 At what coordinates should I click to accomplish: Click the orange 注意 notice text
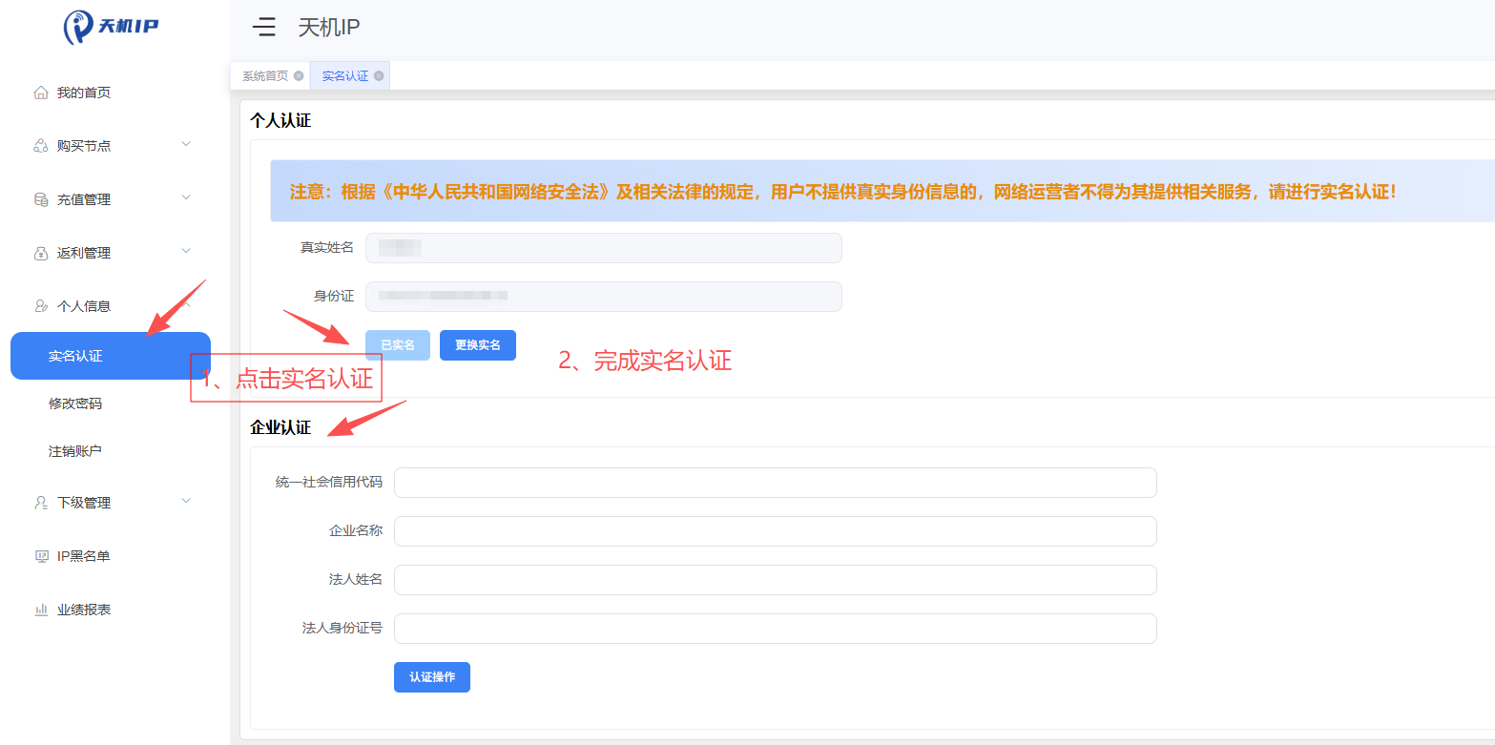coord(844,192)
